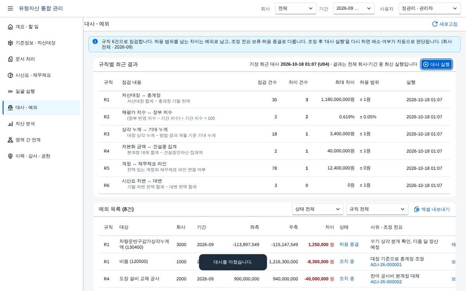Screen dimensions: 466x291
Task: Open the 회사 company dropdown showing 전체
Action: (x=296, y=9)
